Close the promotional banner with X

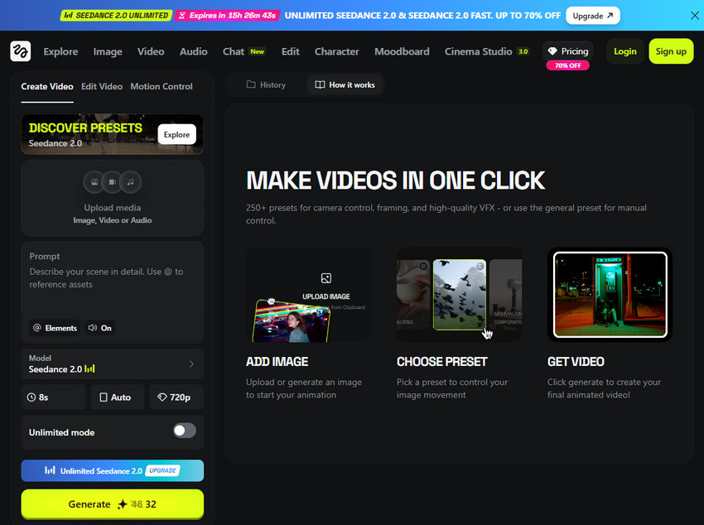[x=694, y=15]
